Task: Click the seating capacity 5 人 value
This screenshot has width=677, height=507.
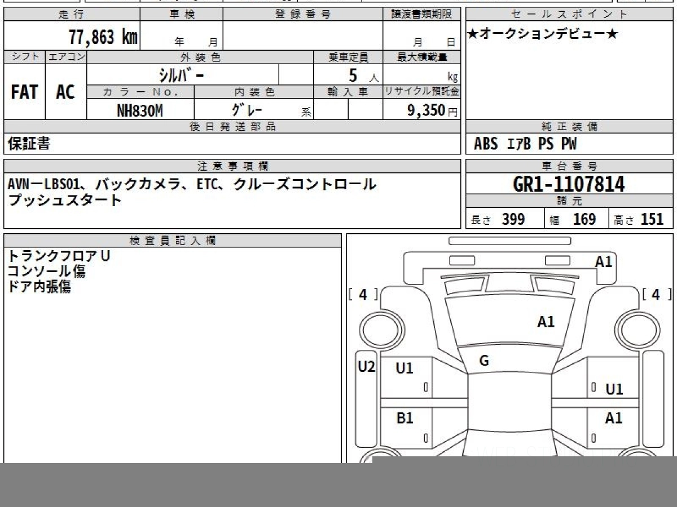Action: [x=363, y=75]
